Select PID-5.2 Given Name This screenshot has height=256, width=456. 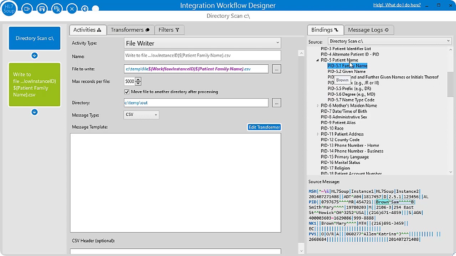pos(346,71)
